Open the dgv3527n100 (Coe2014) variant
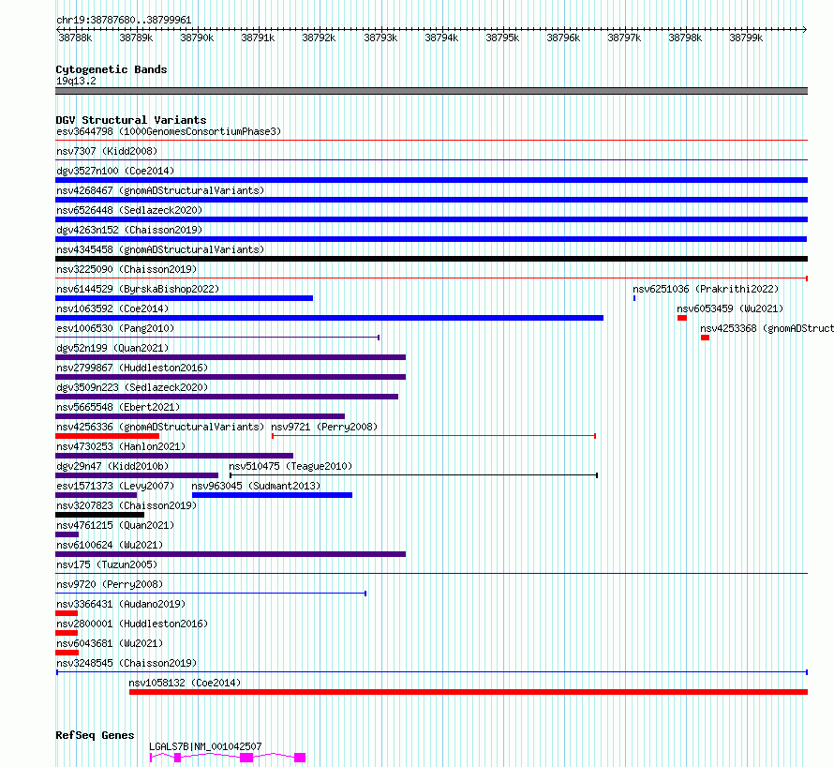This screenshot has width=834, height=767. tap(115, 171)
